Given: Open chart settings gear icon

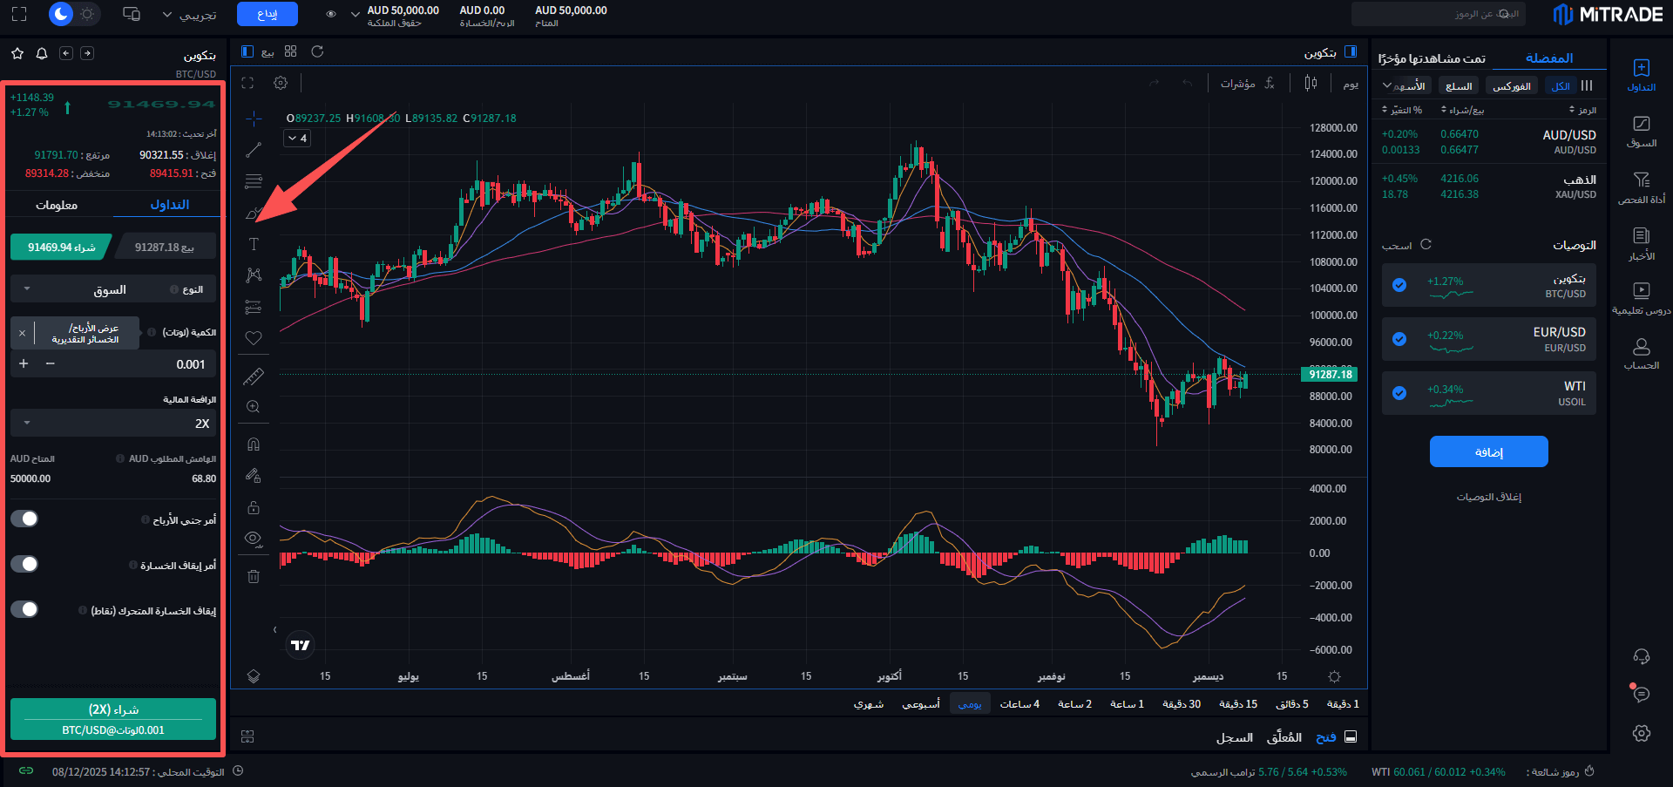Looking at the screenshot, I should [x=281, y=83].
